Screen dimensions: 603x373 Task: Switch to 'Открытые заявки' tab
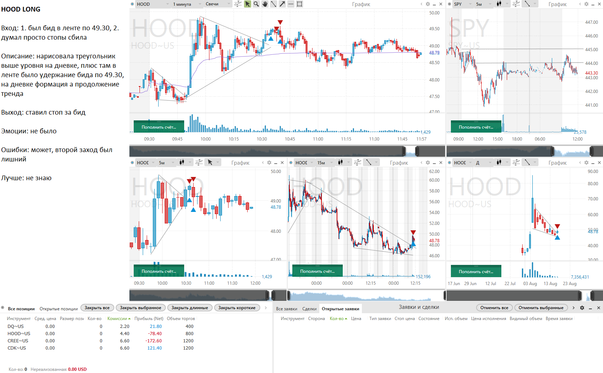click(340, 309)
